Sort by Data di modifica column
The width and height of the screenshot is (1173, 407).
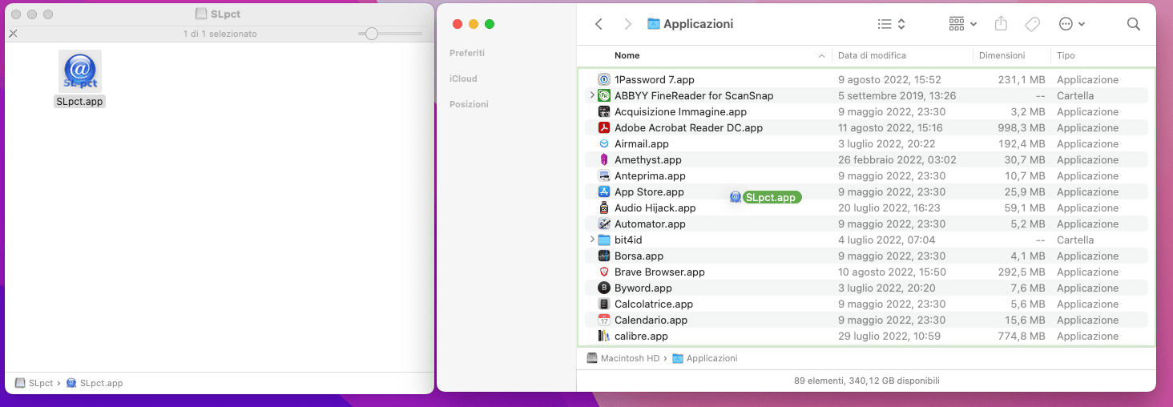[872, 55]
